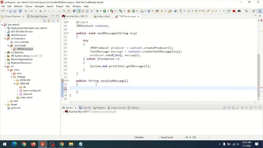Expand the target folder

coord(5,104)
